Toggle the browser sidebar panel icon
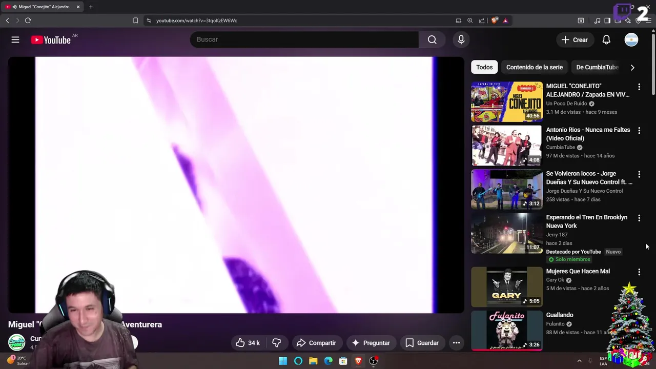 click(x=607, y=20)
